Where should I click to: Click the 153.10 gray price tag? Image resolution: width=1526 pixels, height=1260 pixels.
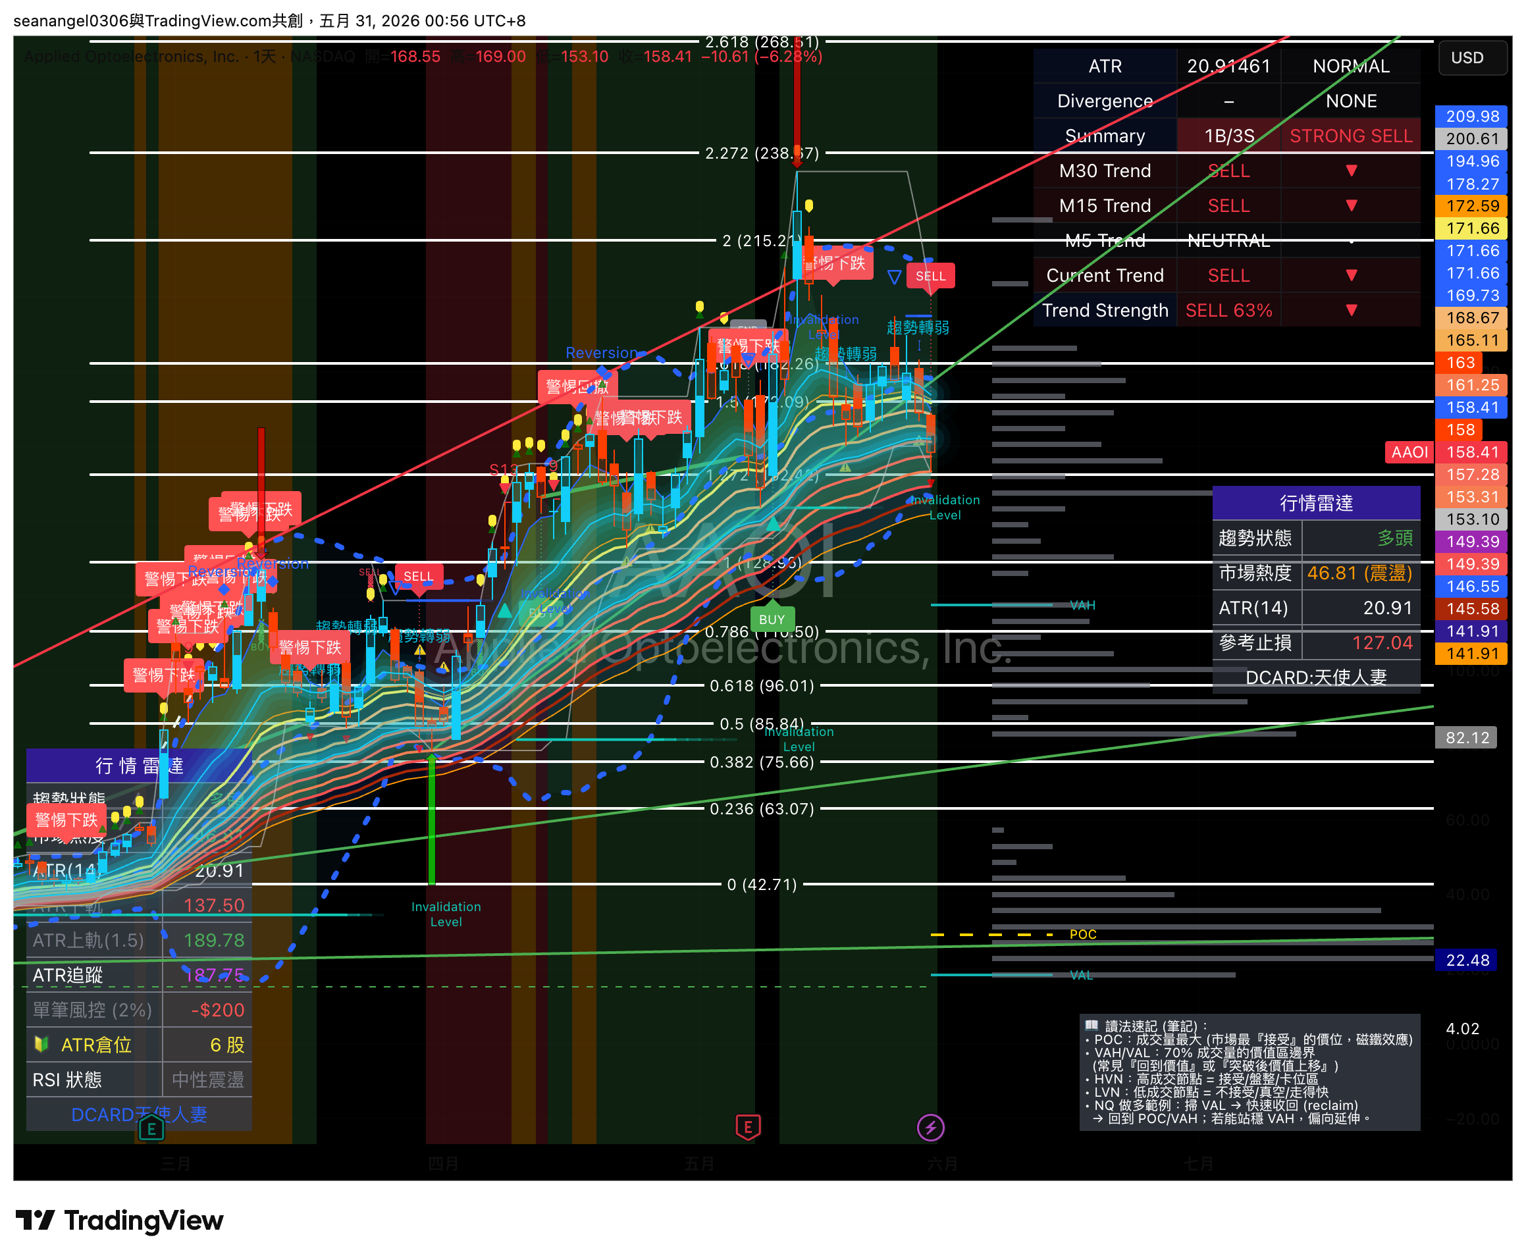[1471, 519]
